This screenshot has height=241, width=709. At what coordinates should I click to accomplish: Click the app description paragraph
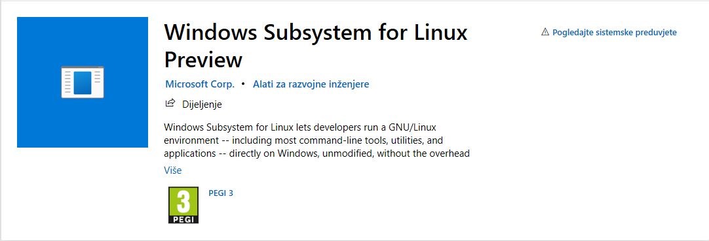pyautogui.click(x=317, y=139)
